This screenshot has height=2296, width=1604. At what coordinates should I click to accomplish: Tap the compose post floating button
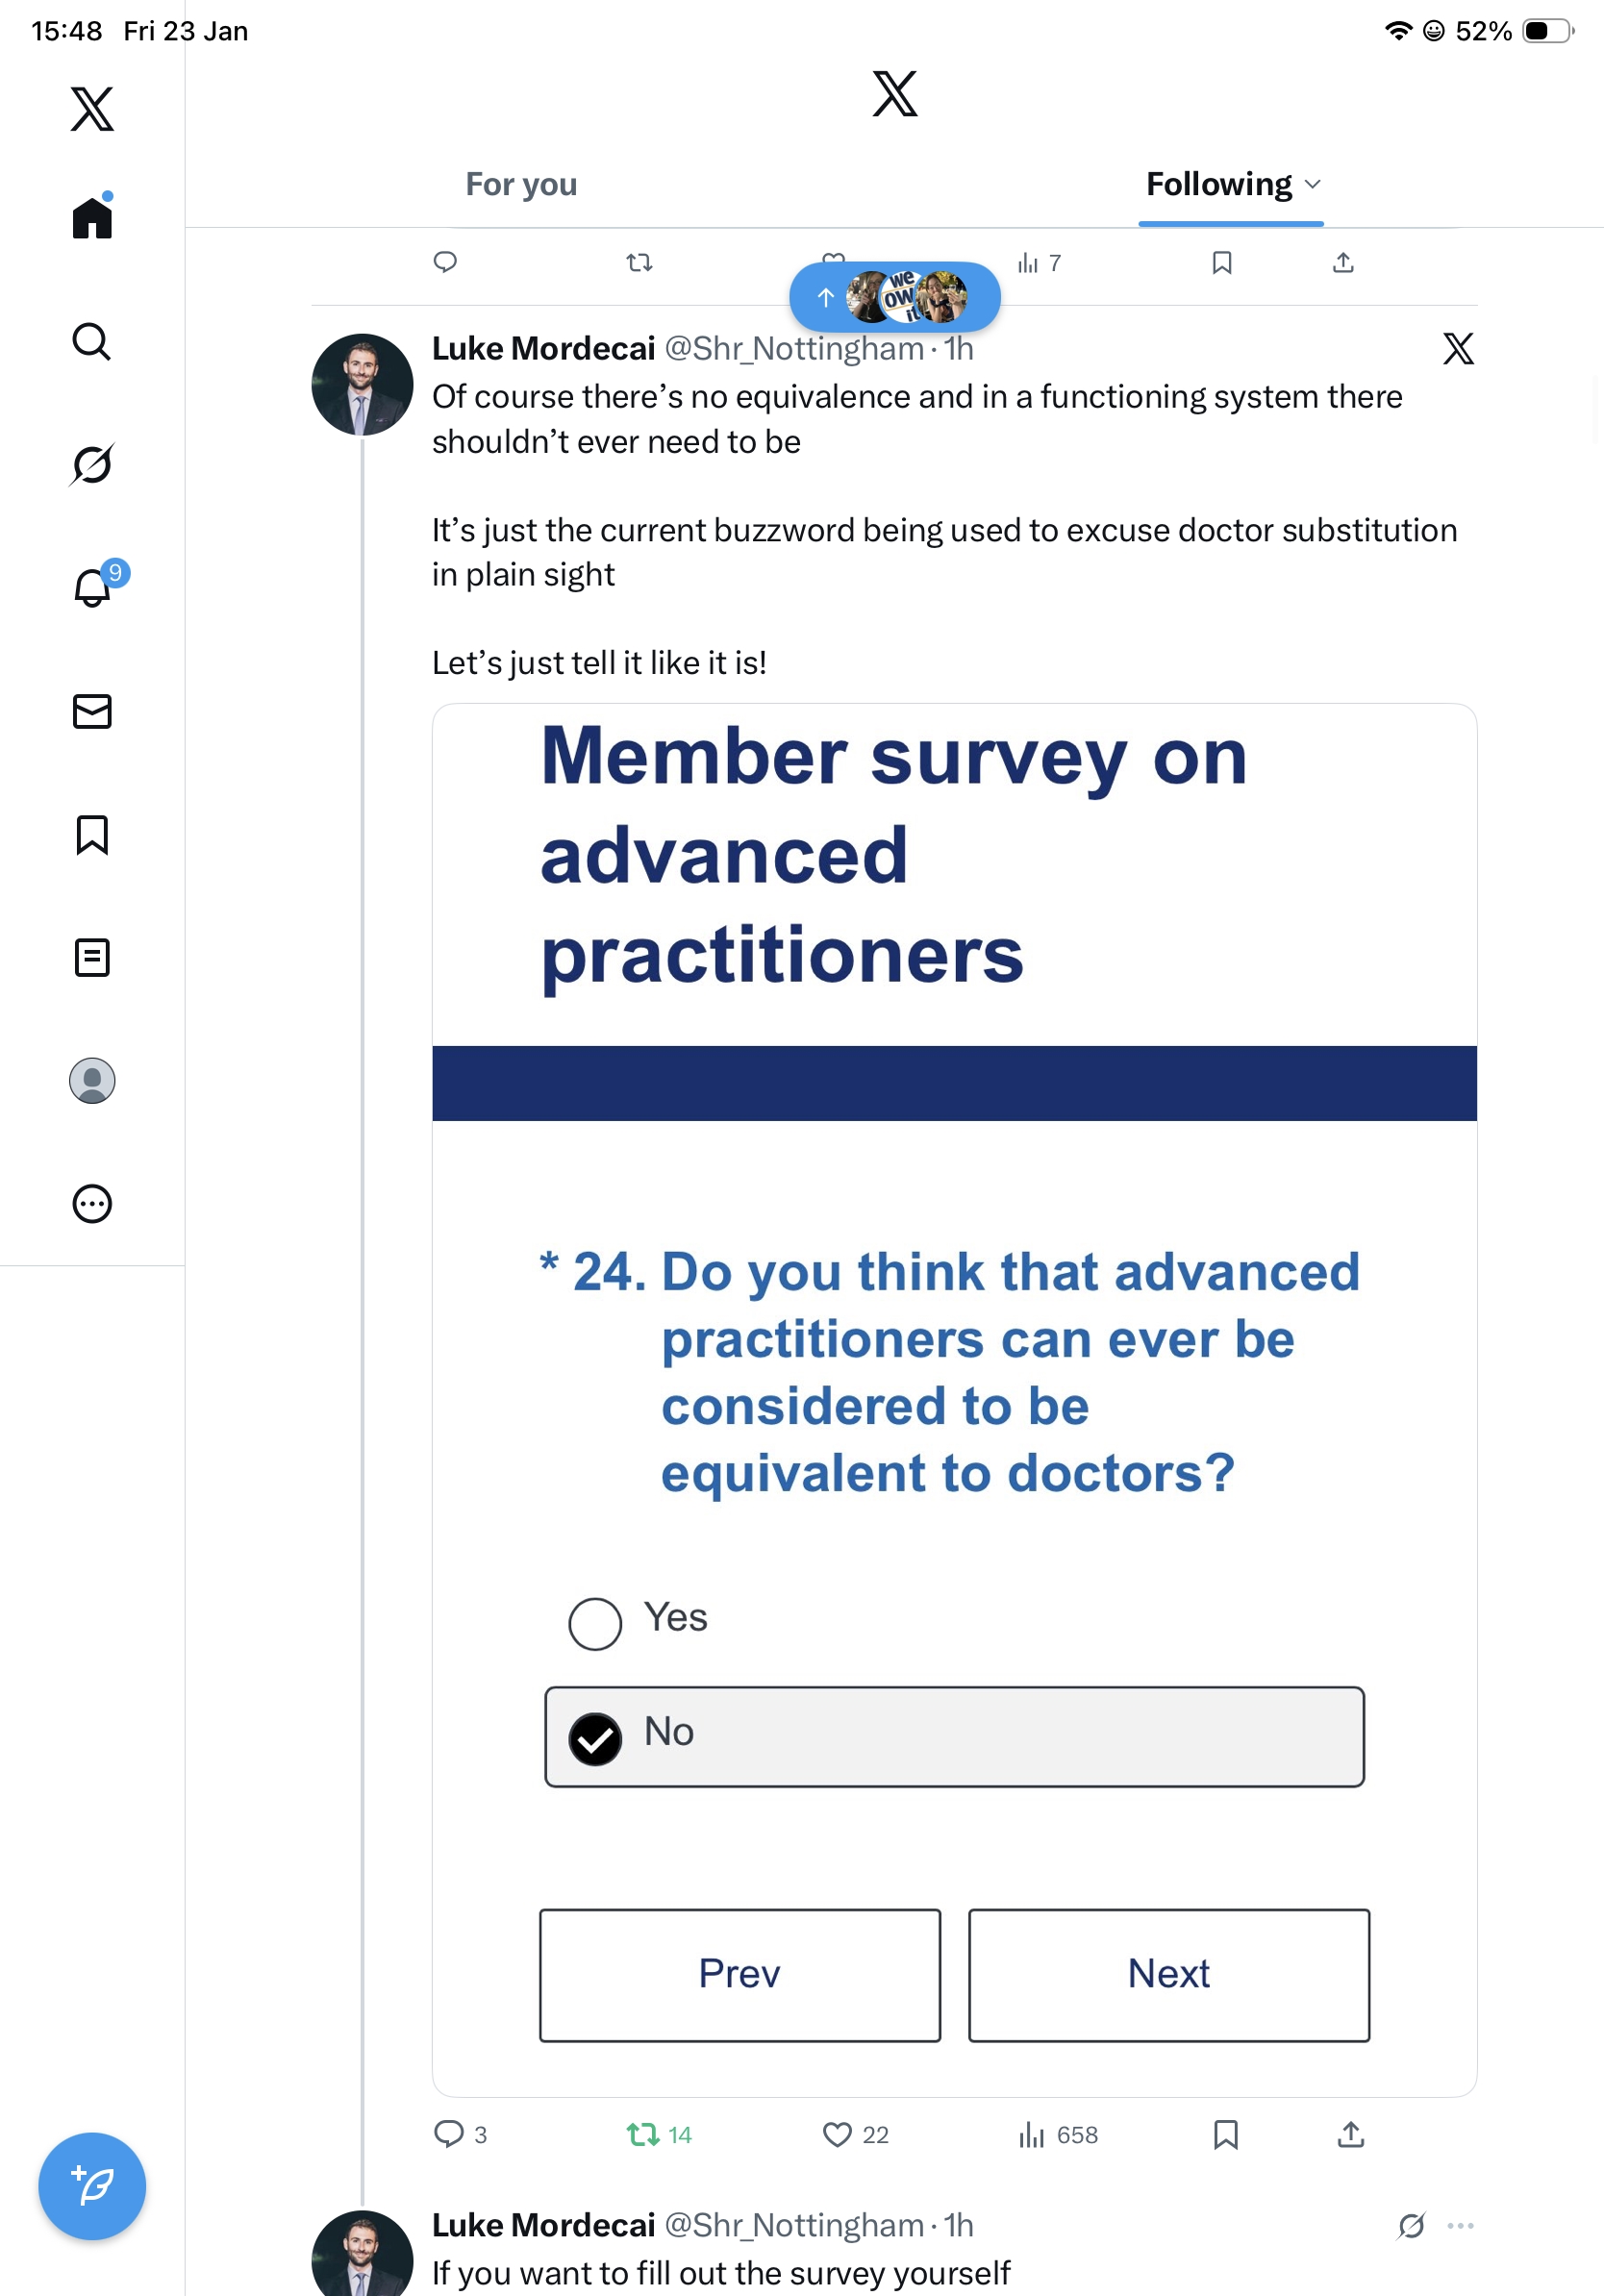pos(92,2186)
